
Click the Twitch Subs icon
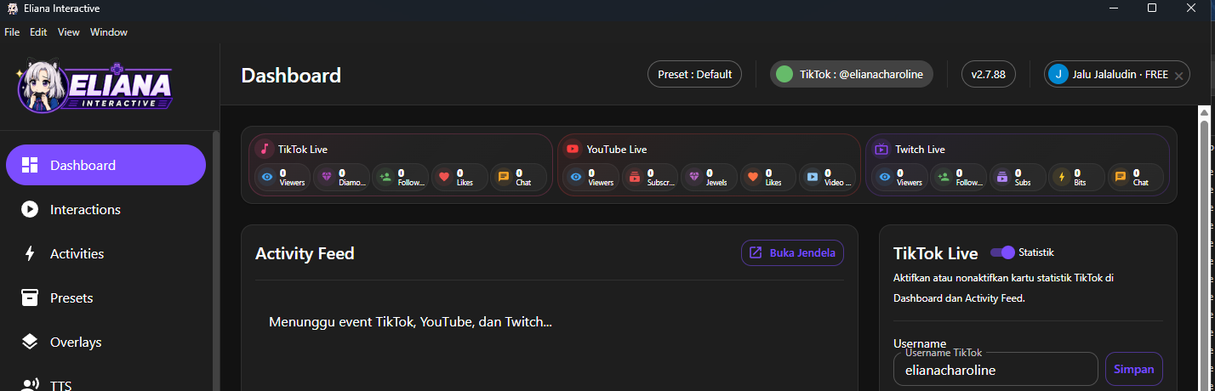(1002, 177)
